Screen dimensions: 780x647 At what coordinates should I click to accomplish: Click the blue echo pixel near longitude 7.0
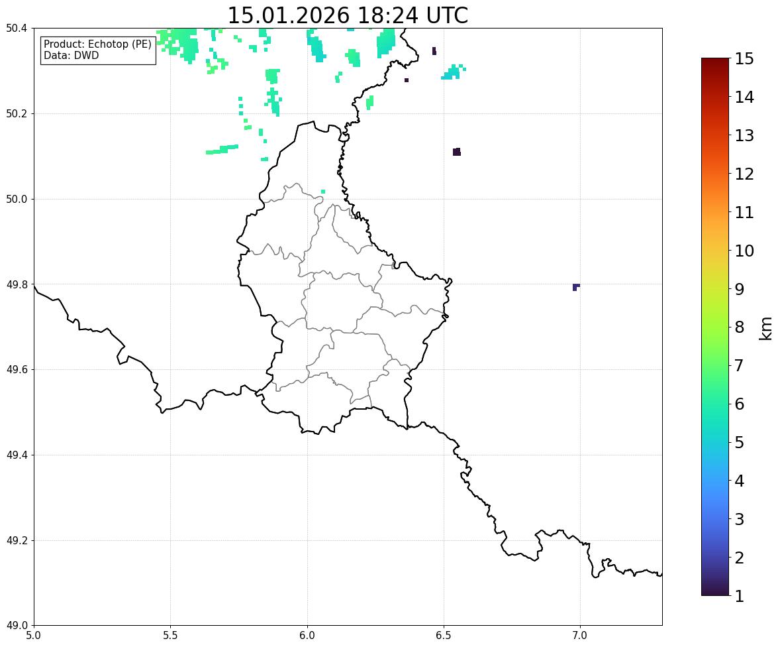click(x=576, y=288)
